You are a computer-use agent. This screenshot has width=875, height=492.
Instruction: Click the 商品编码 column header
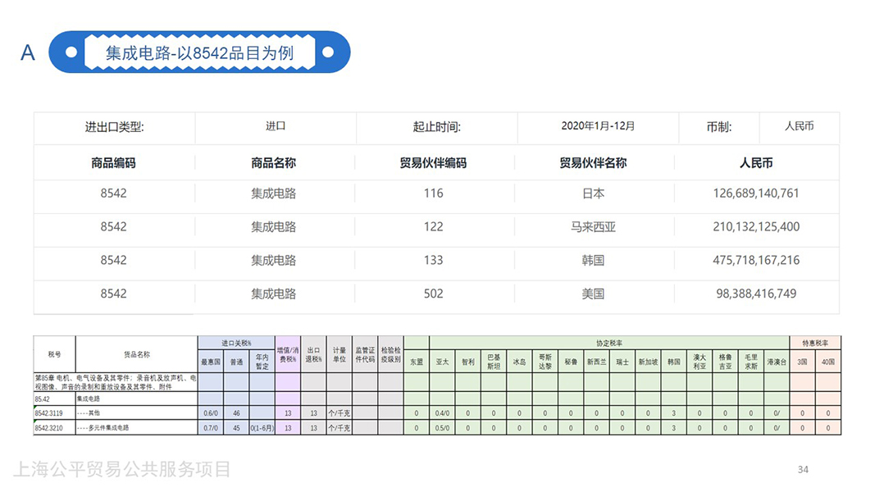[113, 163]
